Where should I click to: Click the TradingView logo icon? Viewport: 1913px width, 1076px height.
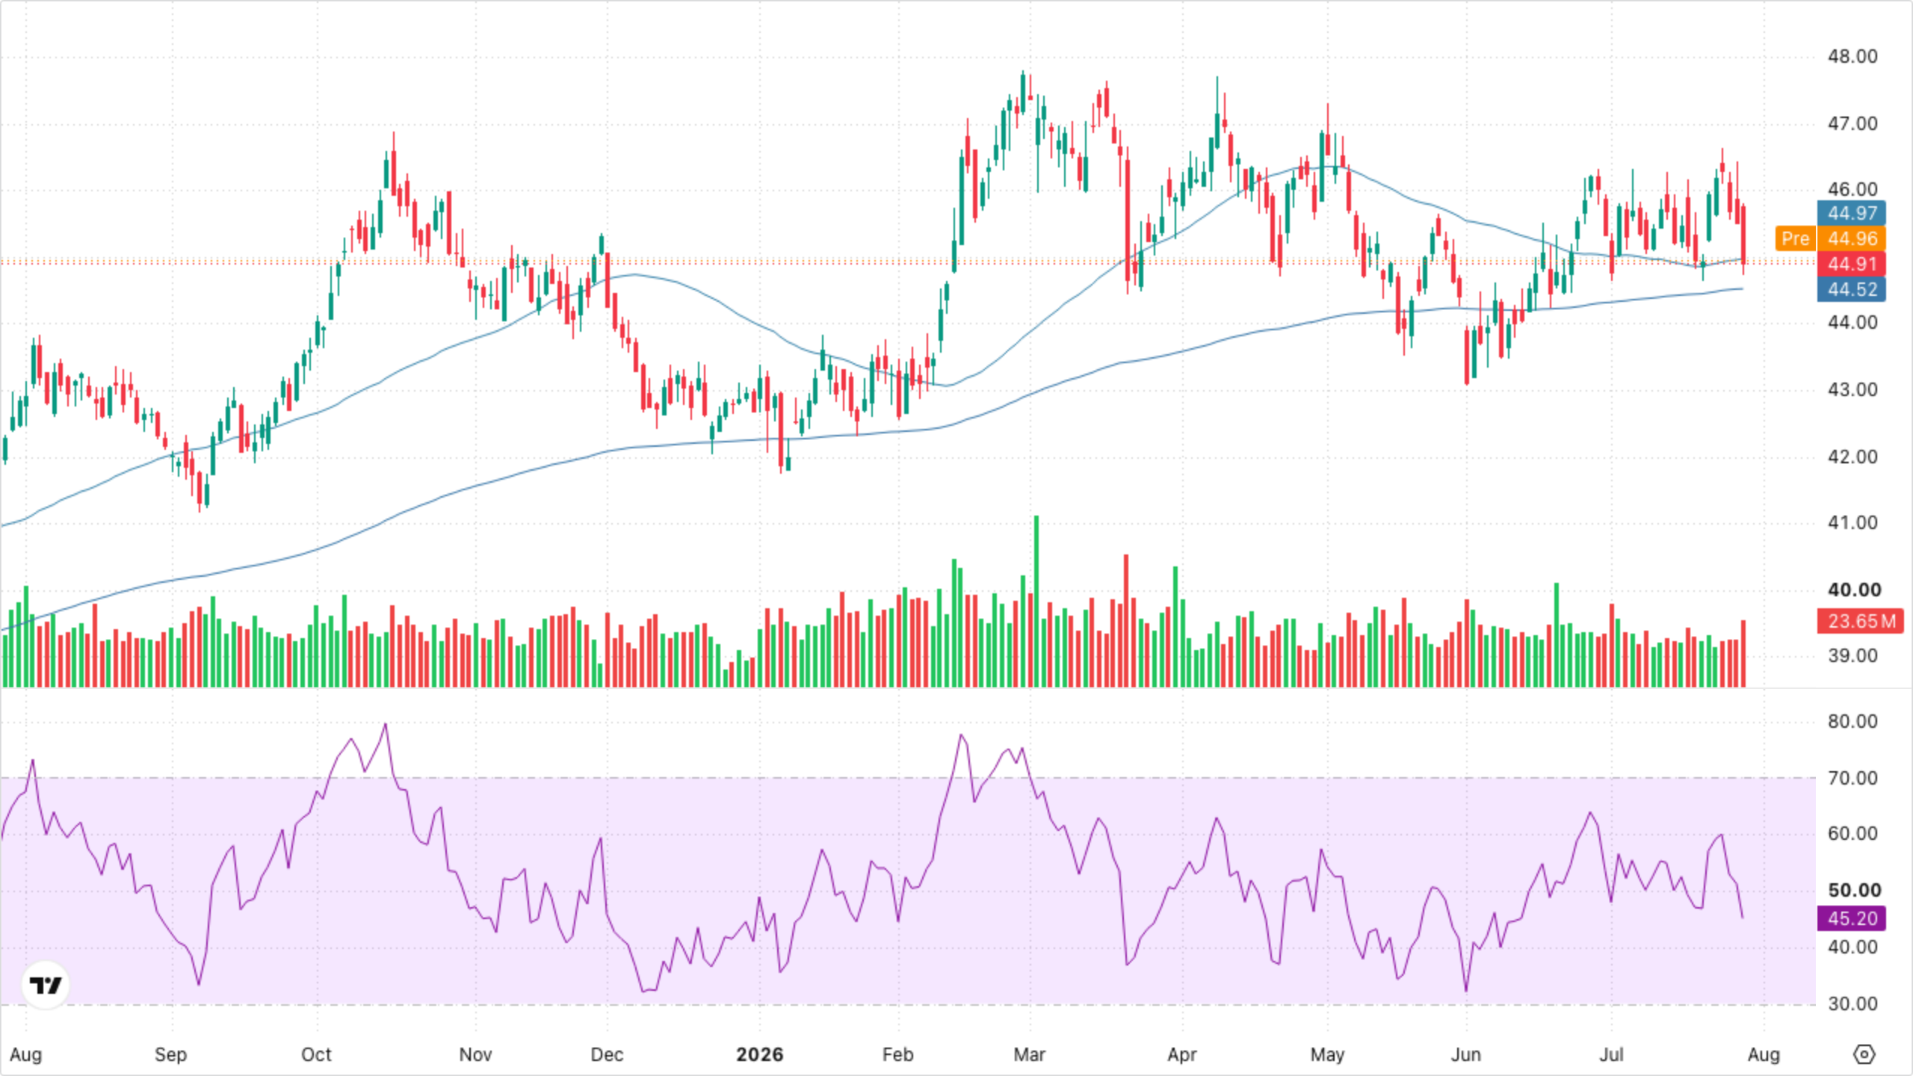(46, 985)
